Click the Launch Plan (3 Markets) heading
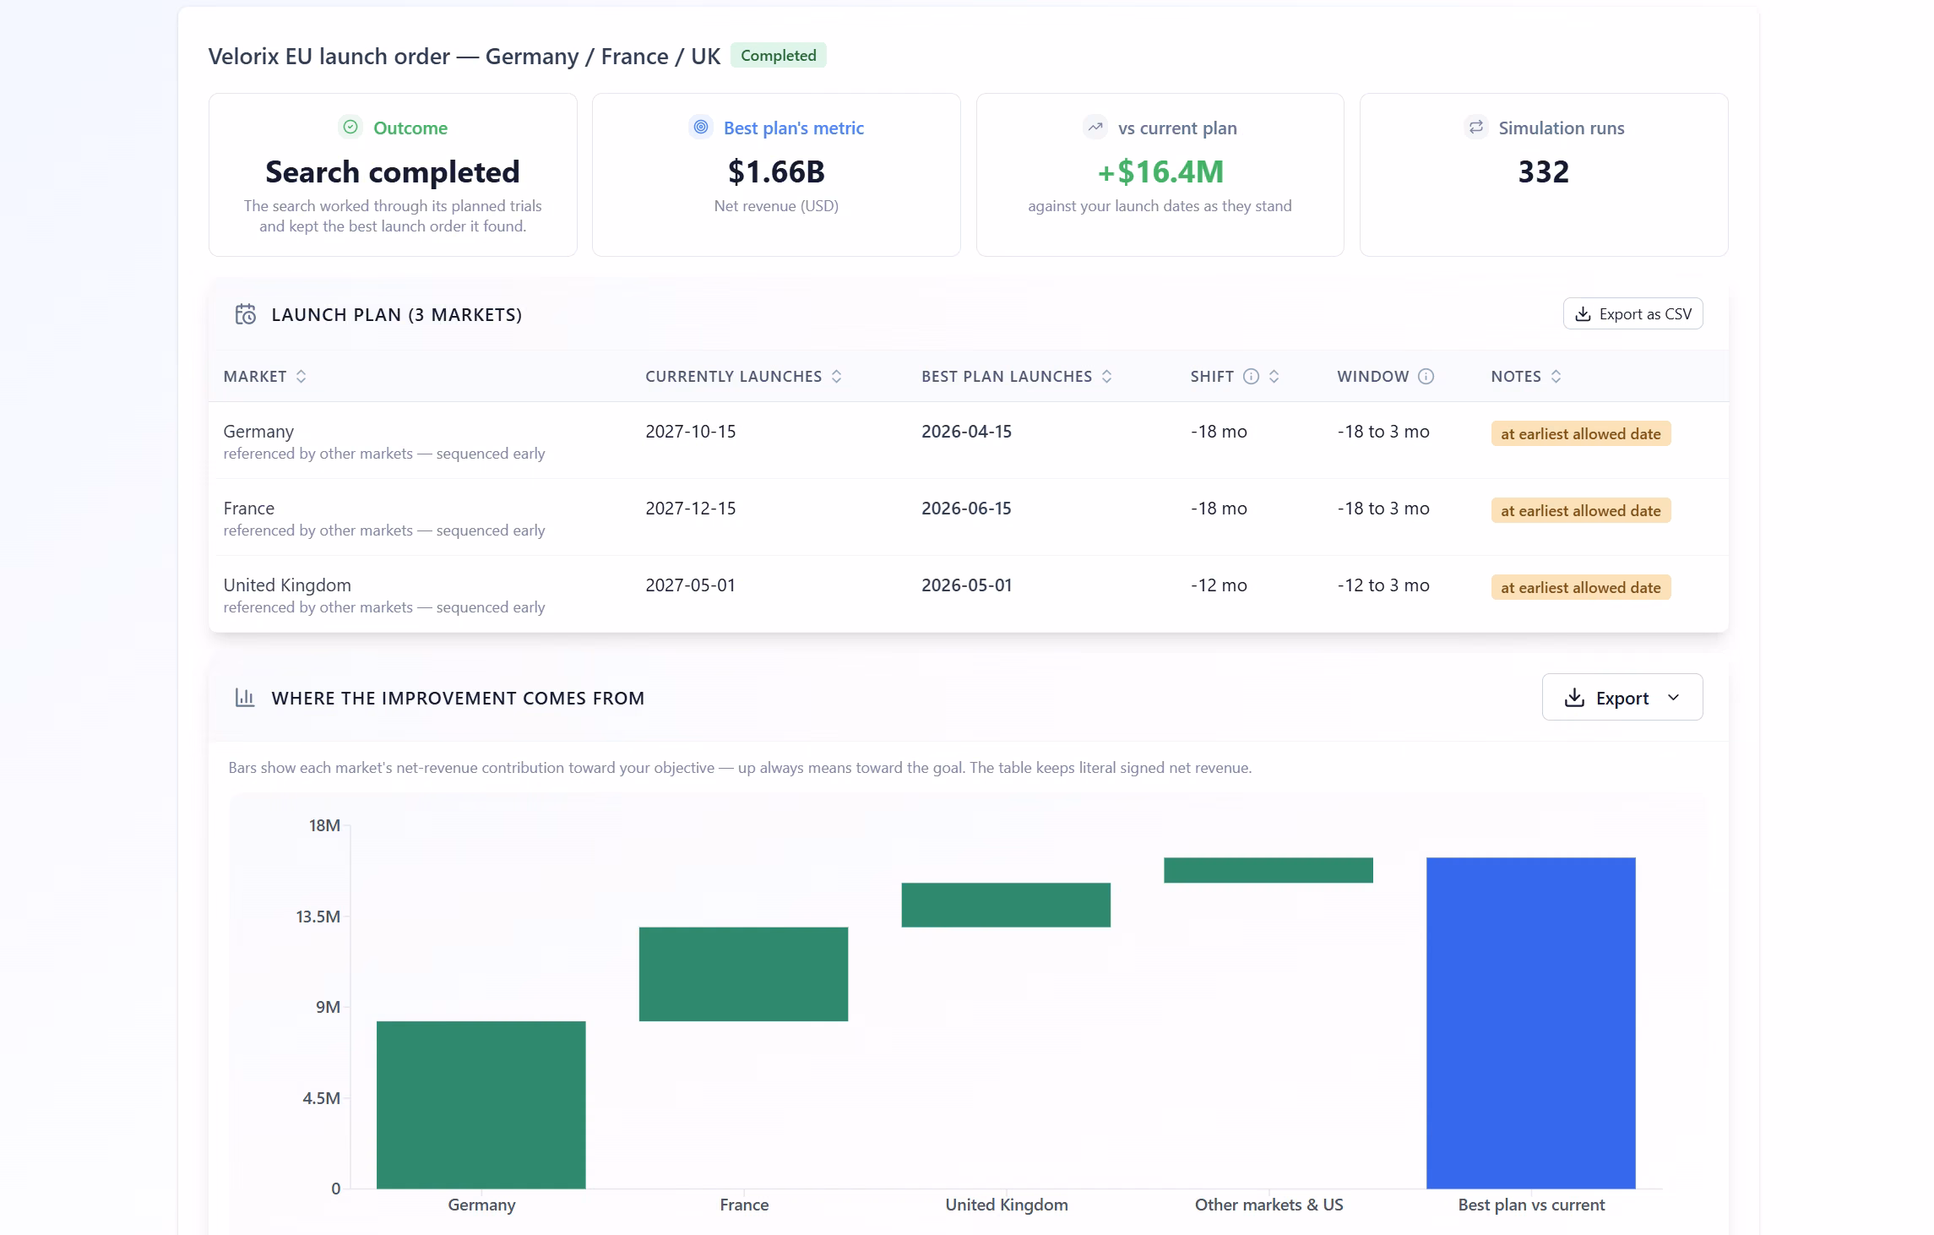 click(x=397, y=315)
